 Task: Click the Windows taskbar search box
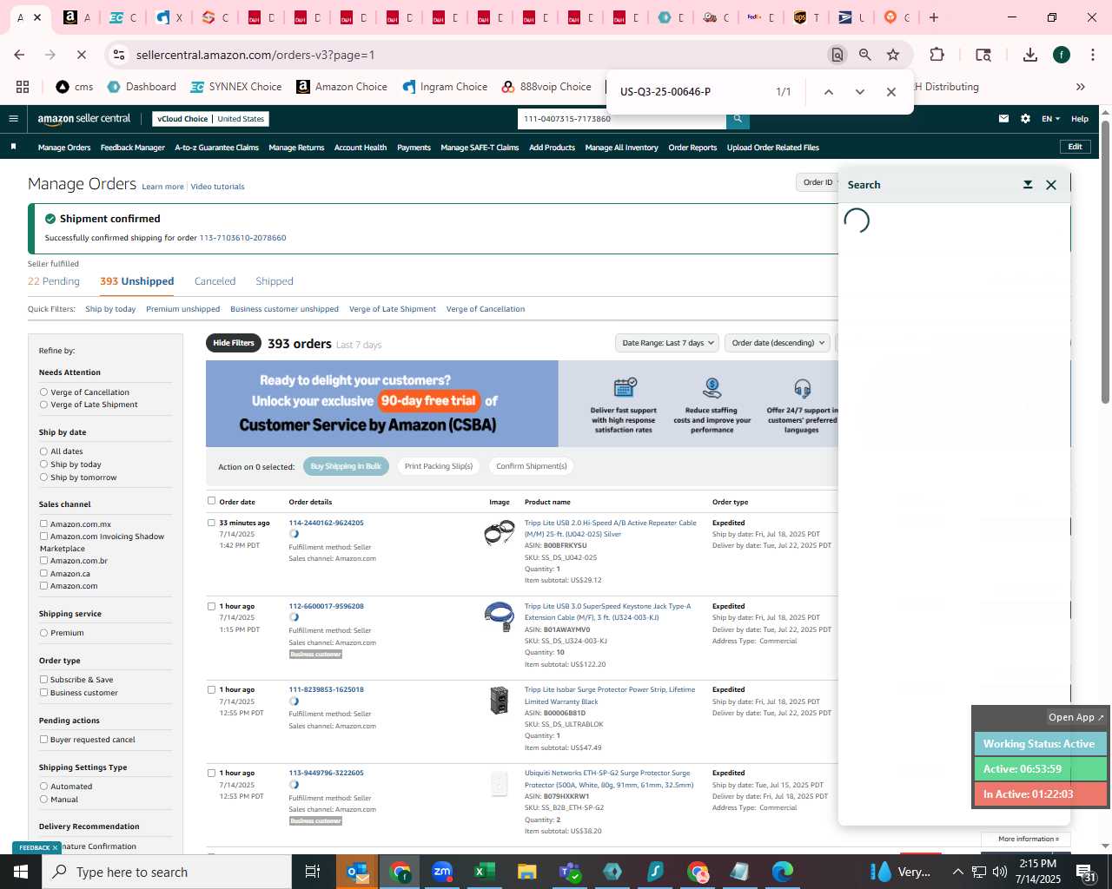point(167,872)
